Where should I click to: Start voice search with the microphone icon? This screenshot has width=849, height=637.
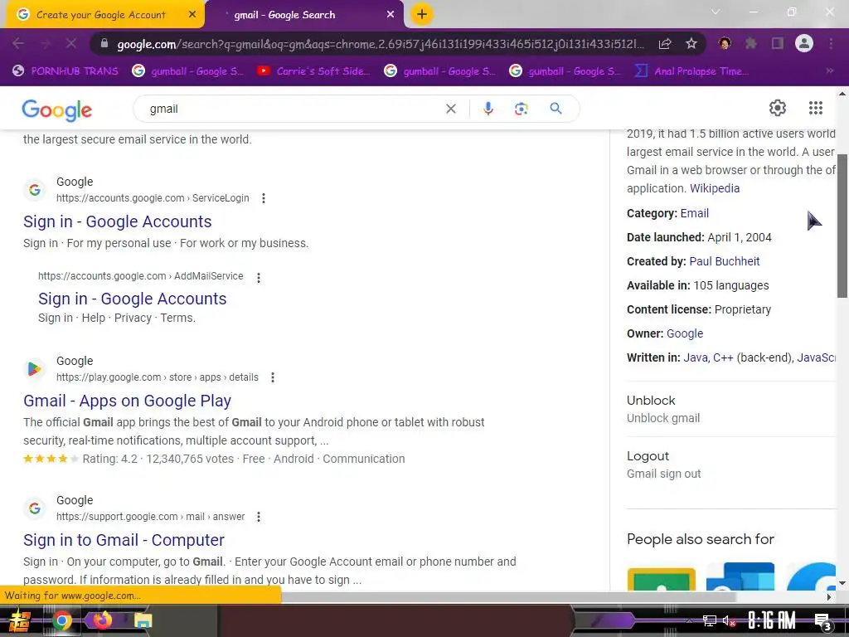click(x=488, y=109)
